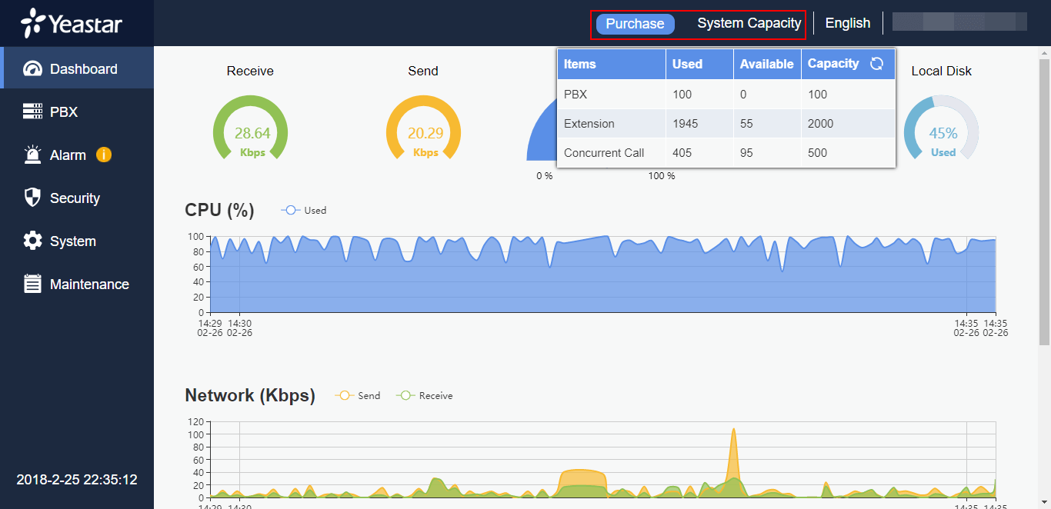Click the System gear icon in sidebar
This screenshot has width=1051, height=509.
click(x=32, y=241)
